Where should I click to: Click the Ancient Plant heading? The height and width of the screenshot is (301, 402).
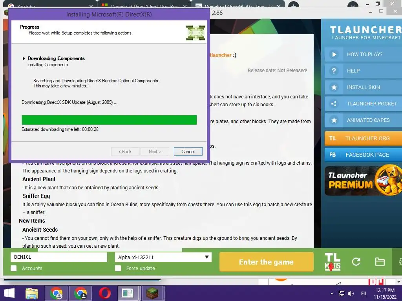(x=39, y=179)
